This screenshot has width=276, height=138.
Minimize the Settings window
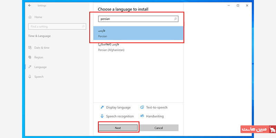coord(229,6)
